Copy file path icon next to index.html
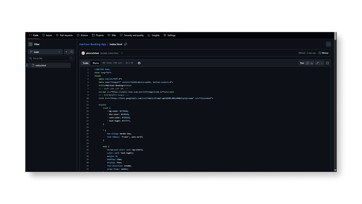This screenshot has width=362, height=204. coord(125,44)
